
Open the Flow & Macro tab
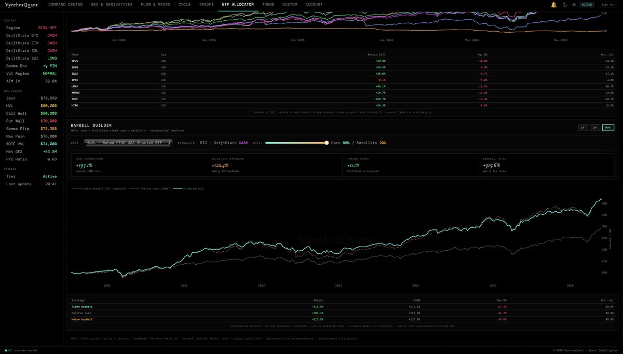pos(155,4)
